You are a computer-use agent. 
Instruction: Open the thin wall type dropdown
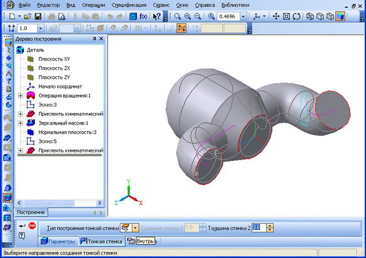pyautogui.click(x=135, y=228)
